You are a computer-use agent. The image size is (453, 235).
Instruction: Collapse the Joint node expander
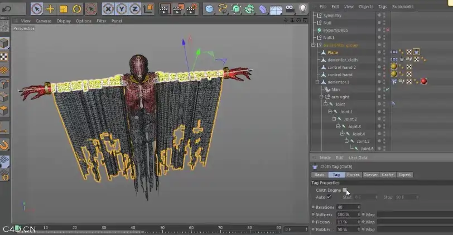(326, 104)
